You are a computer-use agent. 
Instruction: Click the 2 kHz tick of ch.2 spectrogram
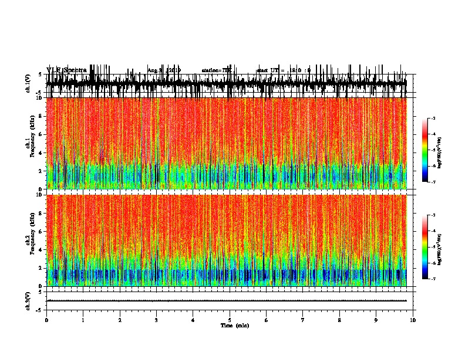coord(41,268)
